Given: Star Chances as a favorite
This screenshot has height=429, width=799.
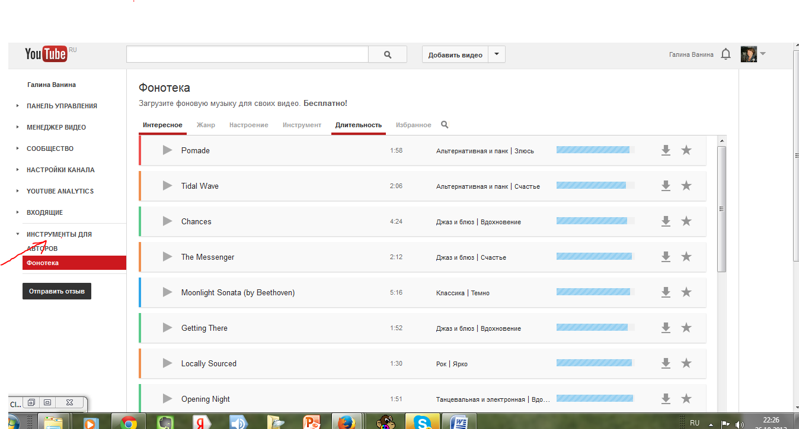Looking at the screenshot, I should tap(686, 221).
